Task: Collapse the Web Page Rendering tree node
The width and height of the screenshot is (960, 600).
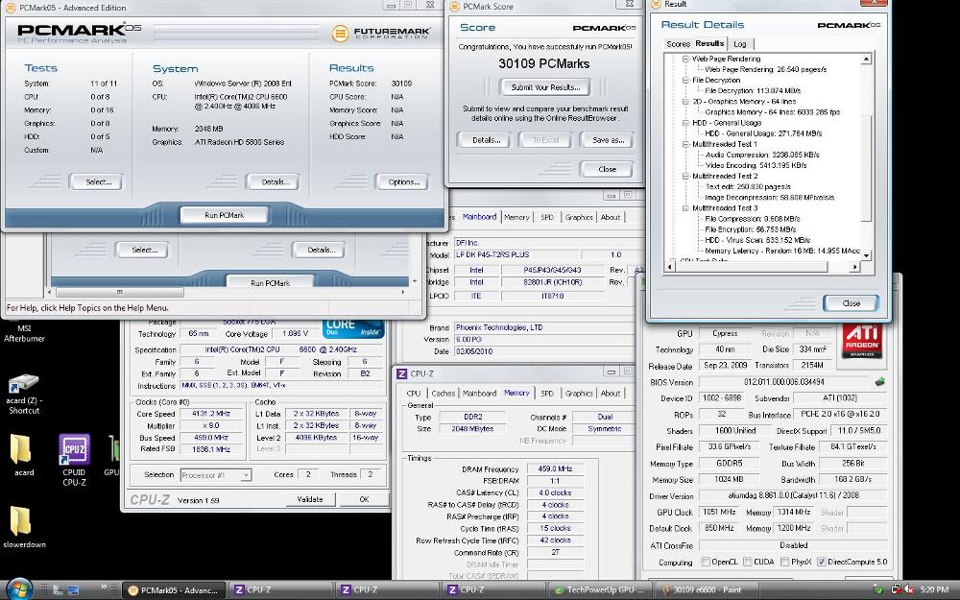Action: 685,59
